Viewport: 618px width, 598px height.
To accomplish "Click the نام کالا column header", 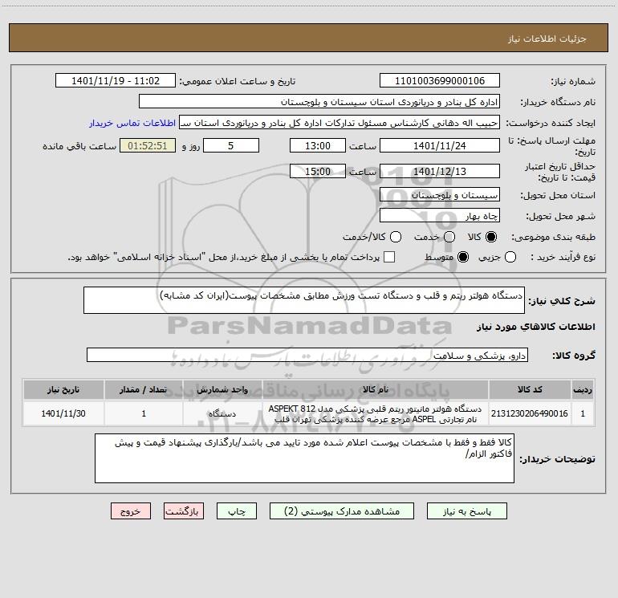I will [x=376, y=389].
